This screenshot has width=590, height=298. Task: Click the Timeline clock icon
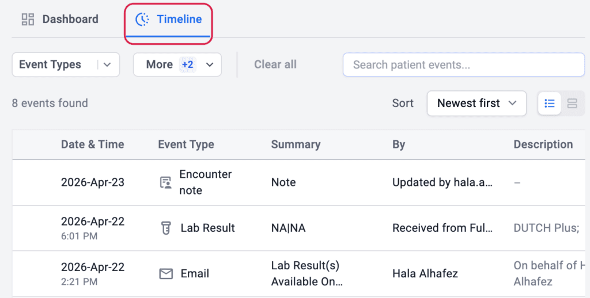click(142, 19)
